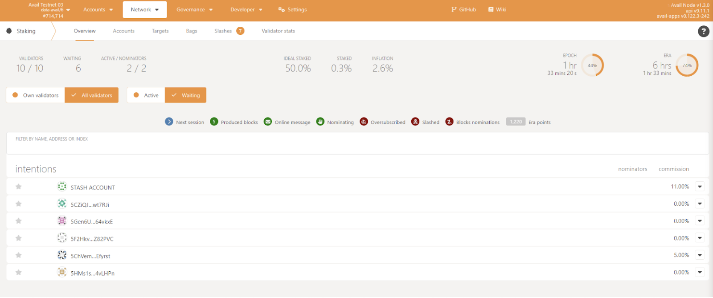This screenshot has width=713, height=298.
Task: Open the GitHub link
Action: coord(463,10)
